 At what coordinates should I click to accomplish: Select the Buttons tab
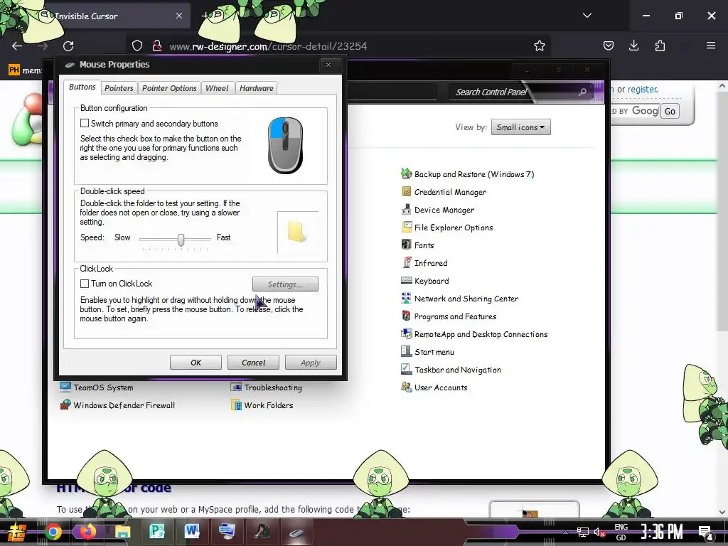click(x=82, y=87)
